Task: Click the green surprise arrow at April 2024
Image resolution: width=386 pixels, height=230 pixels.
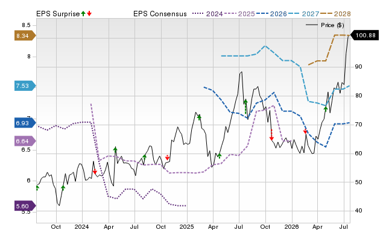Action: coord(115,149)
